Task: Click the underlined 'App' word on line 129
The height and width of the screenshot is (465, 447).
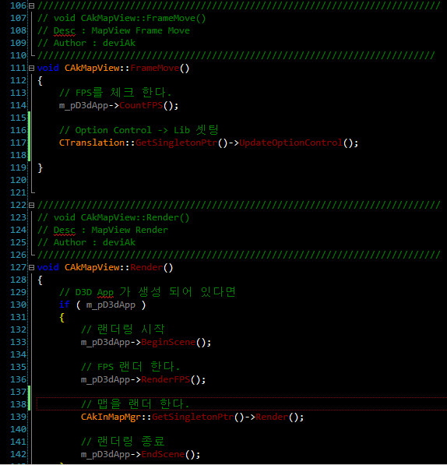Action: click(x=105, y=292)
